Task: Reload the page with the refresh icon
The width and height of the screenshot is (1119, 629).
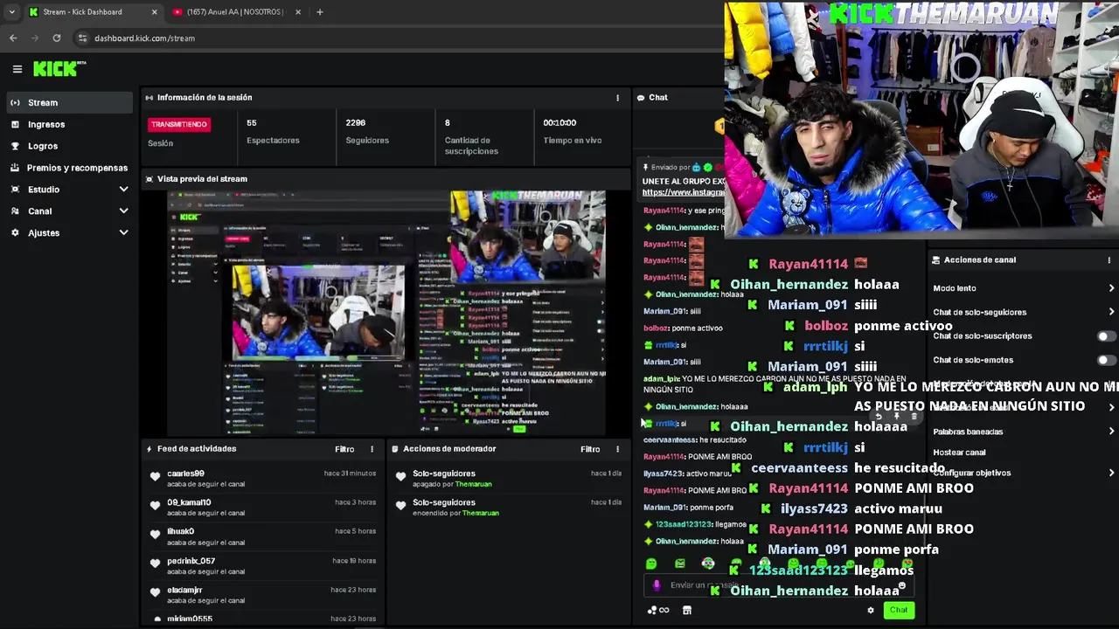Action: point(57,38)
